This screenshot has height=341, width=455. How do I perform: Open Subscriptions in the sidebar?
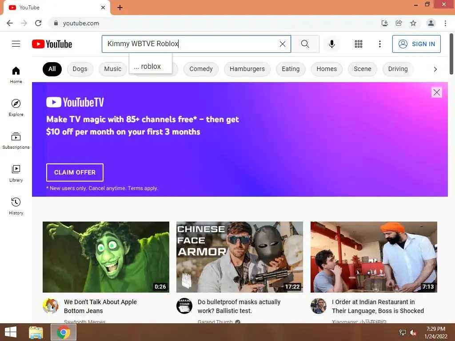16,140
